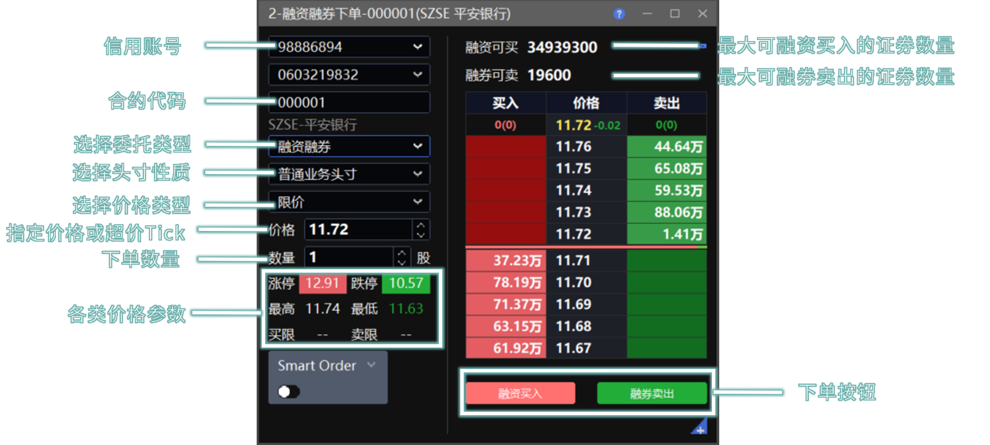Increase price using the up stepper arrow

pos(420,225)
